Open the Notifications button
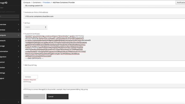This screenshot has height=104, width=185. tap(180, 3)
